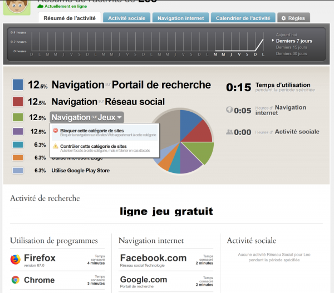Viewport: 334px width, 293px height.
Task: Click the green cloud online status icon
Action: click(40, 6)
